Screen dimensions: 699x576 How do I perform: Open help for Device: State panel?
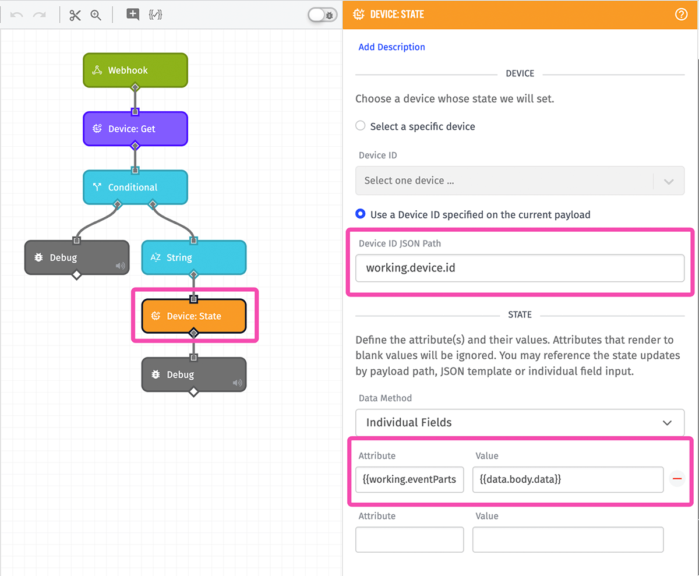[681, 15]
